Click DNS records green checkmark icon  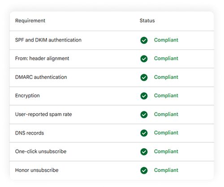click(x=144, y=133)
